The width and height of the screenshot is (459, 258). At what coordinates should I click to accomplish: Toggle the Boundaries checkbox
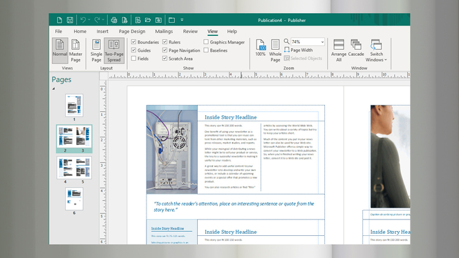tap(133, 42)
